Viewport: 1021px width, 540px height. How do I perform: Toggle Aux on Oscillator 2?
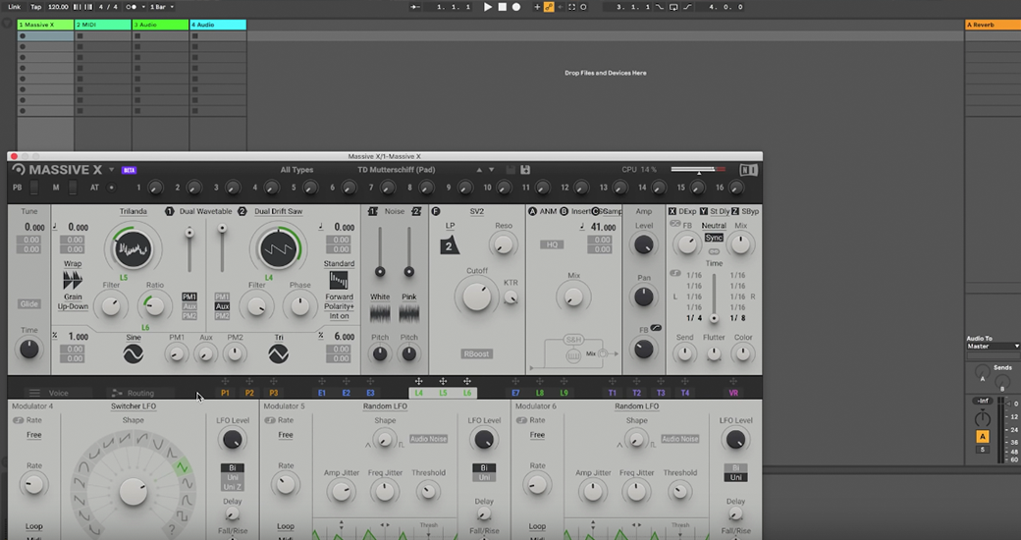pyautogui.click(x=222, y=306)
